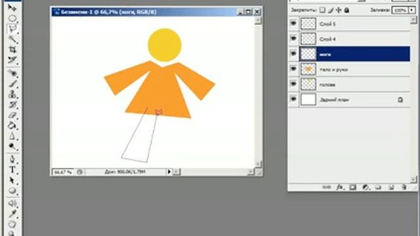
Task: Click layers panel scrollbar up arrow
Action: coord(413,20)
